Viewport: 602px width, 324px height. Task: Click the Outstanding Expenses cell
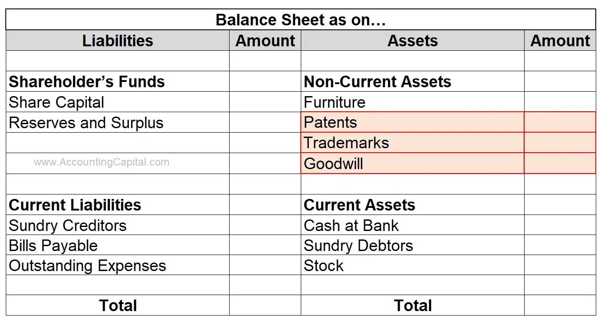tap(118, 265)
